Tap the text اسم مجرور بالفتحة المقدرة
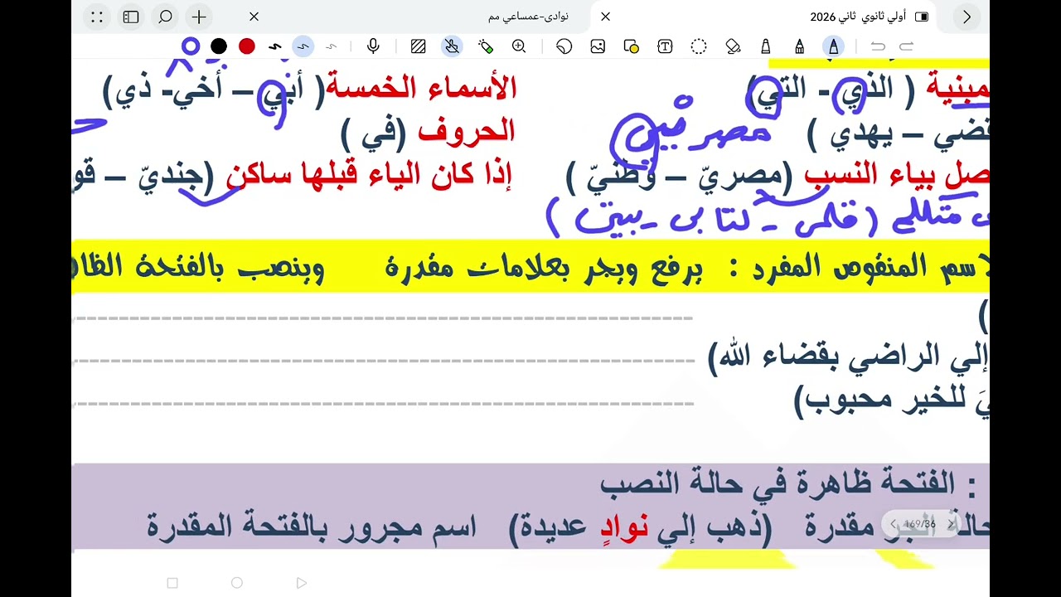1061x597 pixels. pos(312,527)
